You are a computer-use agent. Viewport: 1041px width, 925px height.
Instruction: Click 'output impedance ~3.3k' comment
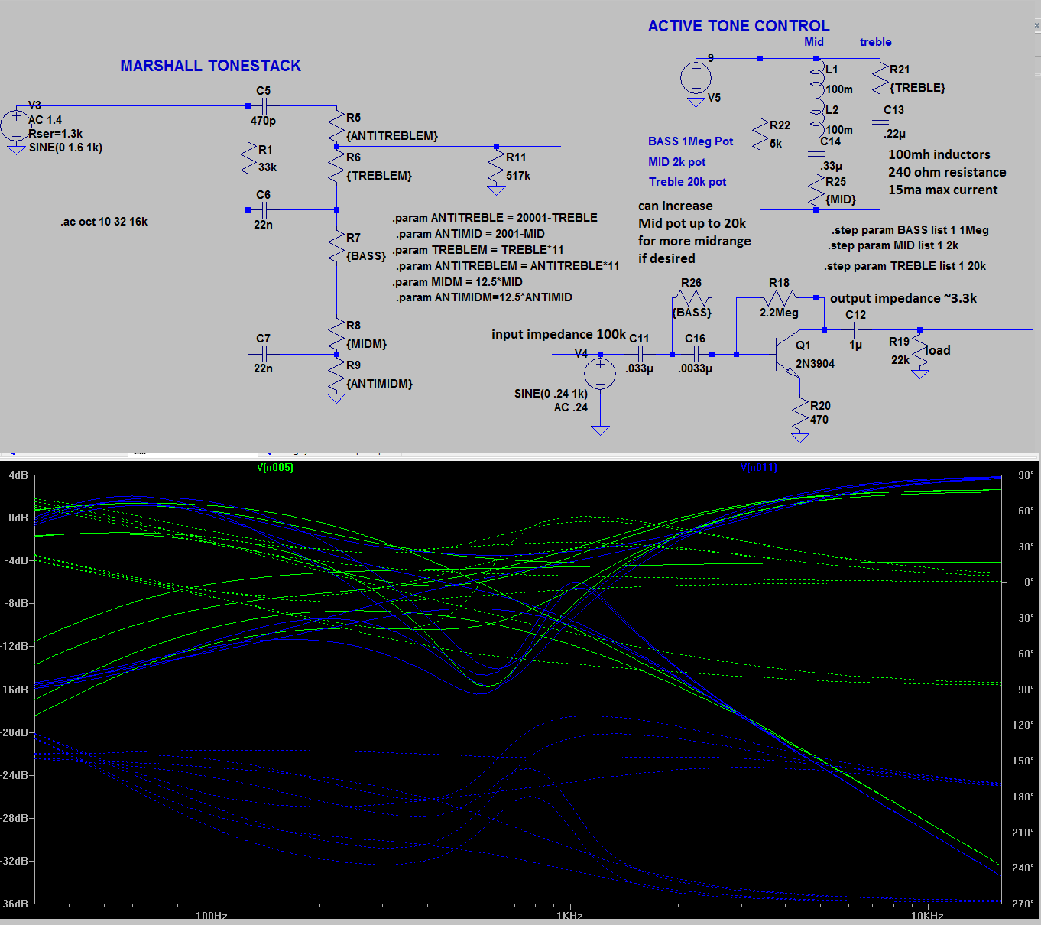(903, 298)
